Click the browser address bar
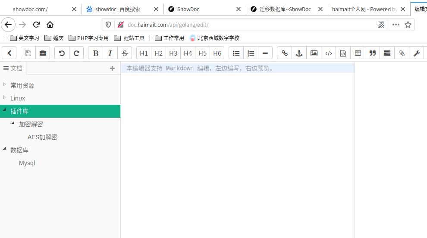This screenshot has height=238, width=427. 242,25
